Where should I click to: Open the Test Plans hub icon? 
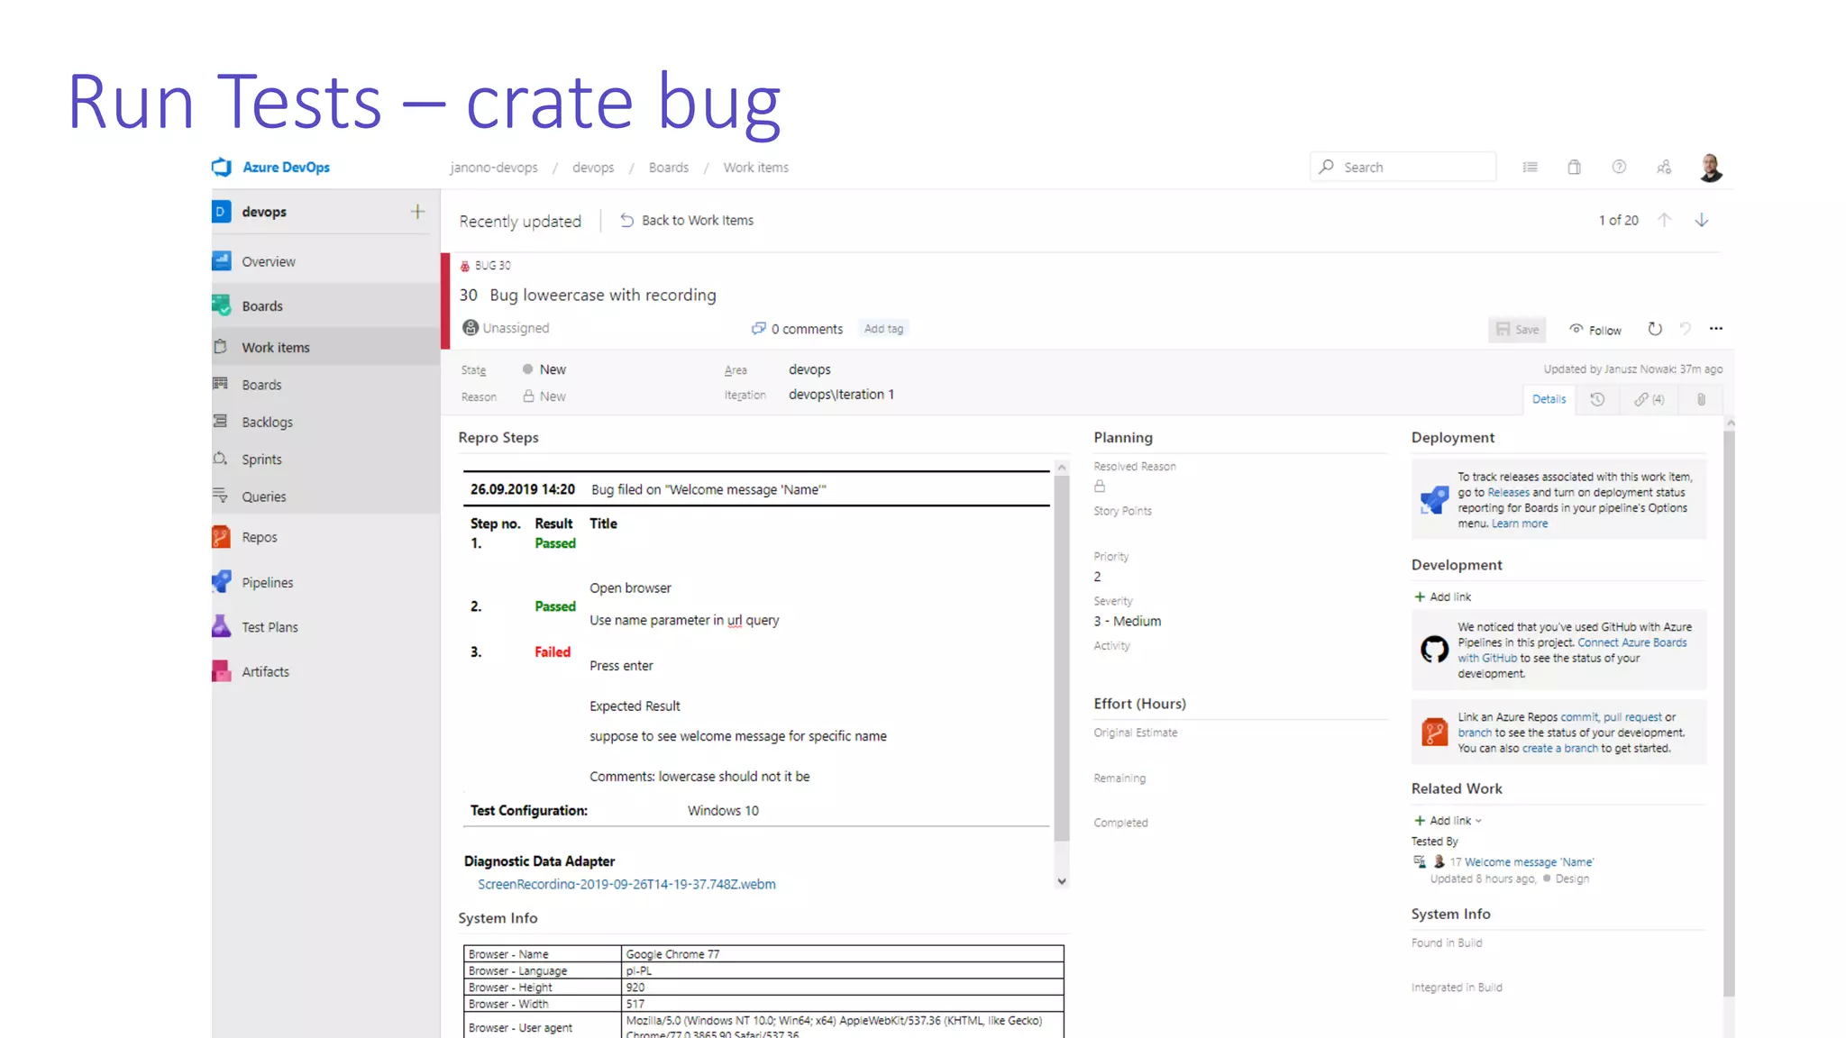(x=222, y=626)
